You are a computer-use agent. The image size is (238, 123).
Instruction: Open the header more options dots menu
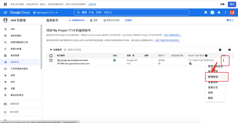[225, 12]
